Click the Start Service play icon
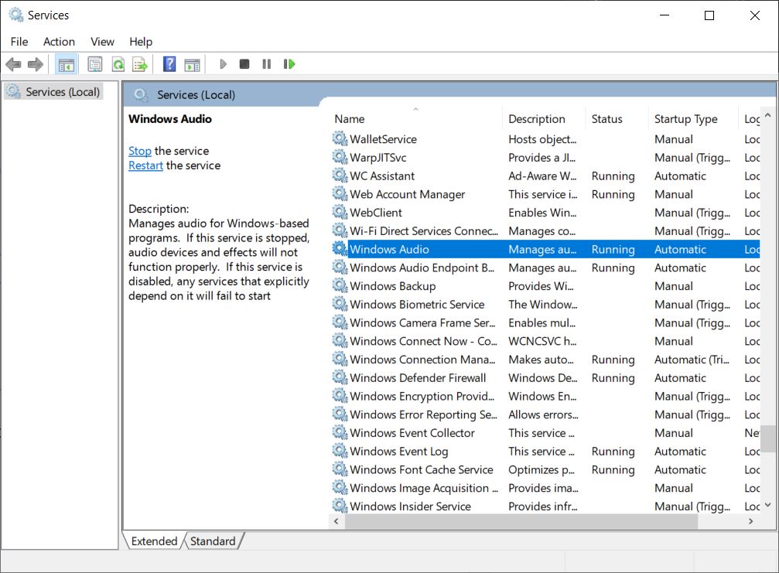Viewport: 779px width, 573px height. click(223, 64)
